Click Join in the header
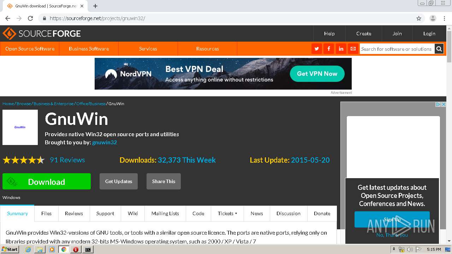This screenshot has height=254, width=452. (397, 34)
